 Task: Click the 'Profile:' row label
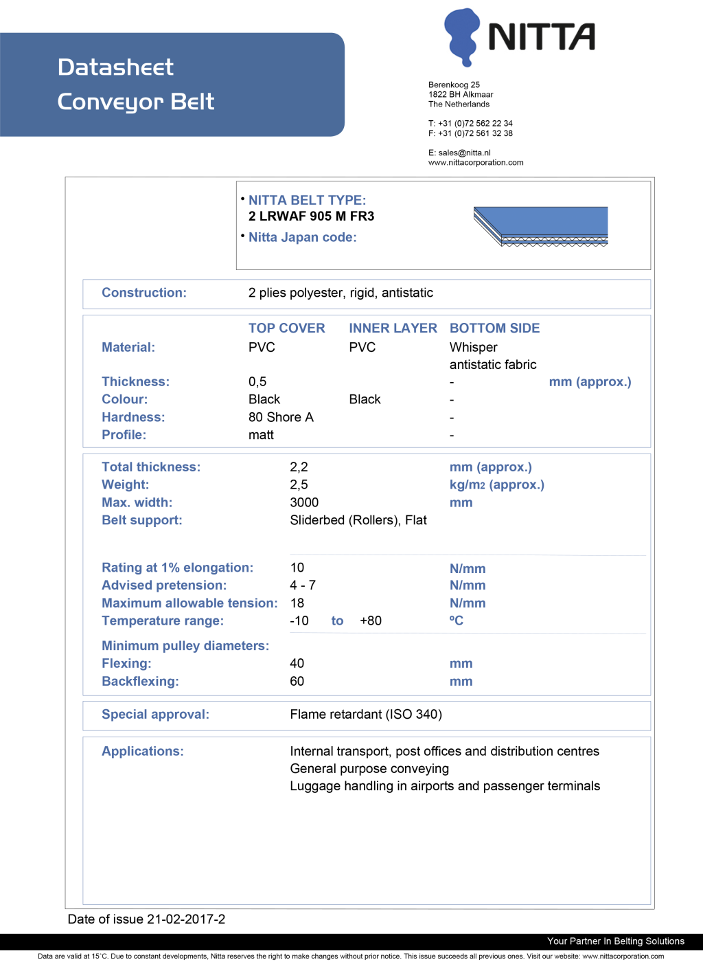(124, 436)
